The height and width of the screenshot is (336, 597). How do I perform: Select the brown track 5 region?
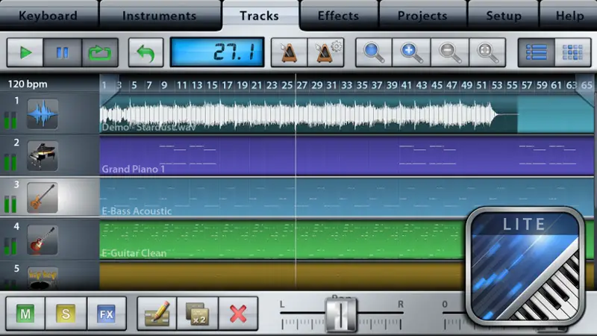click(x=282, y=276)
